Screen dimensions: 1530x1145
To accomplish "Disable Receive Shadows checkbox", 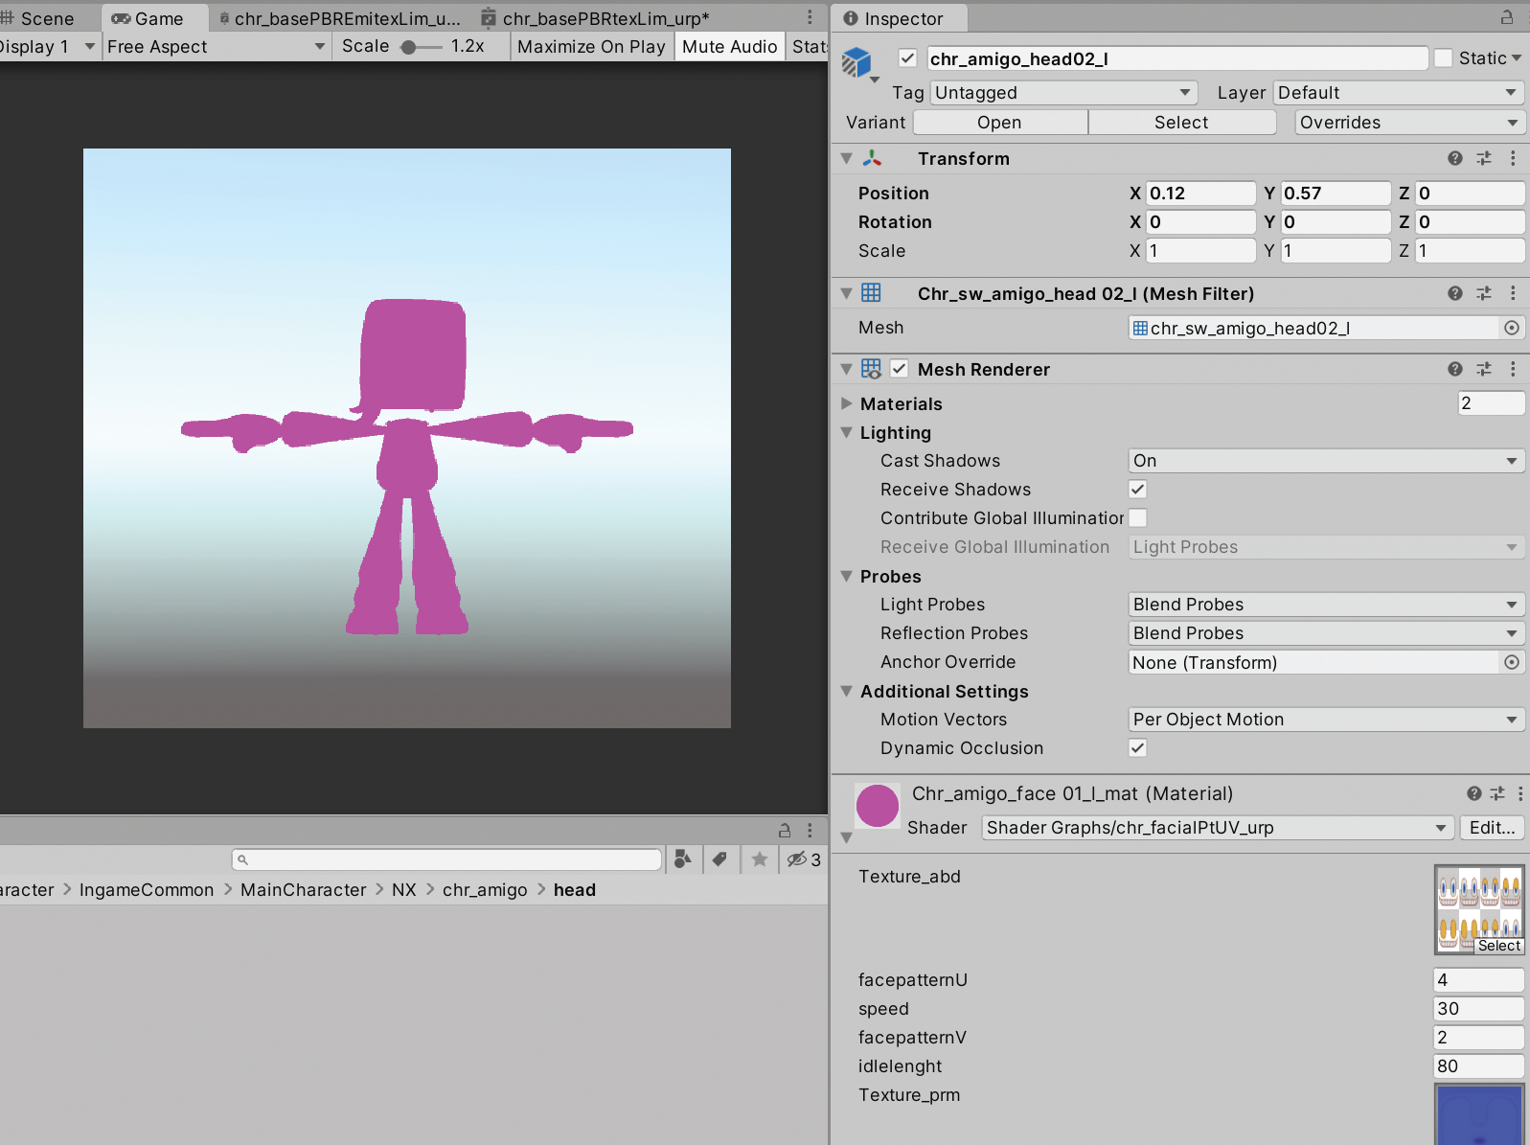I will point(1137,490).
